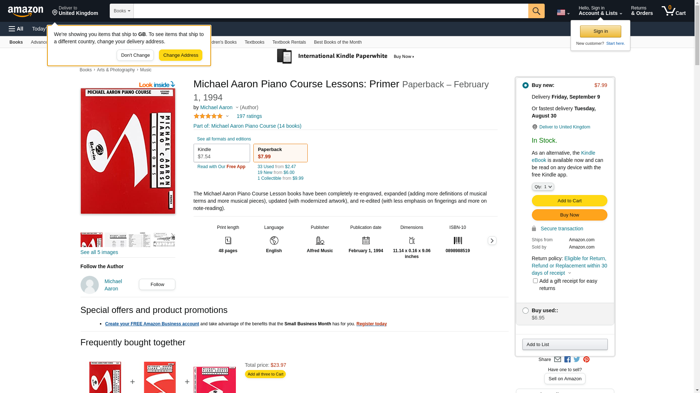Share the book on Facebook

click(x=567, y=360)
